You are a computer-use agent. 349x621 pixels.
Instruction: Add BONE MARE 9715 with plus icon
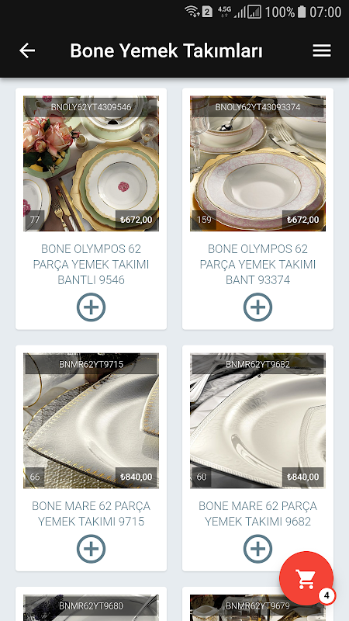pyautogui.click(x=91, y=549)
